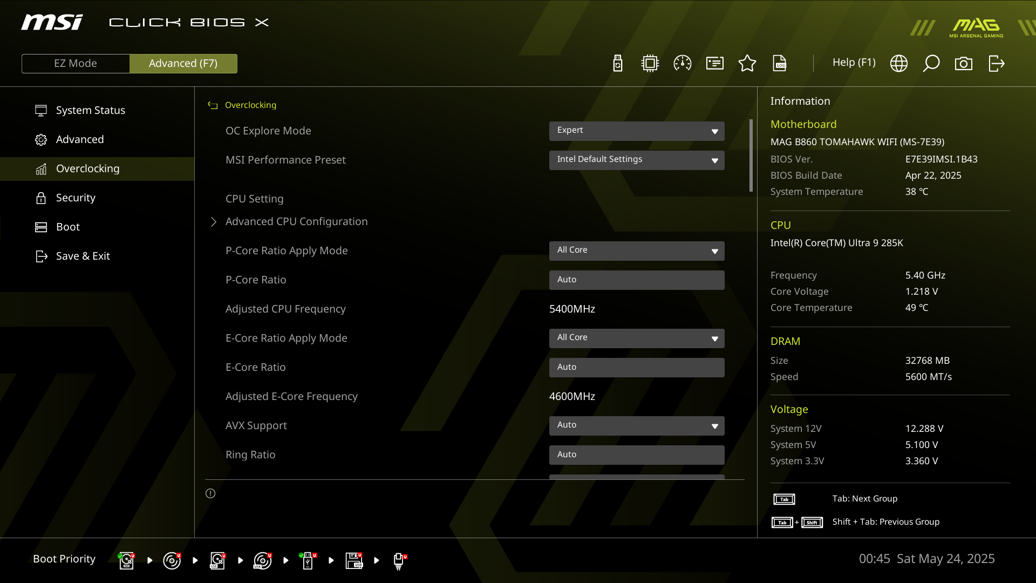1036x583 pixels.
Task: Open OC Explore Mode dropdown
Action: (637, 131)
